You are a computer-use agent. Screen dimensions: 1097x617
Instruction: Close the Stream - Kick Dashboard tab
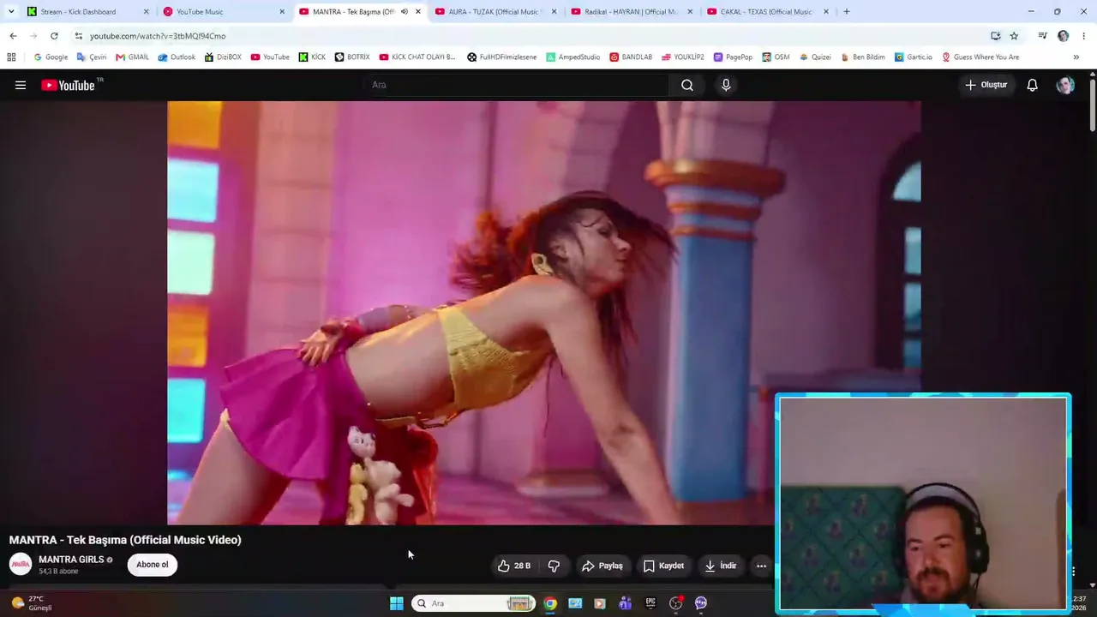[x=146, y=12]
